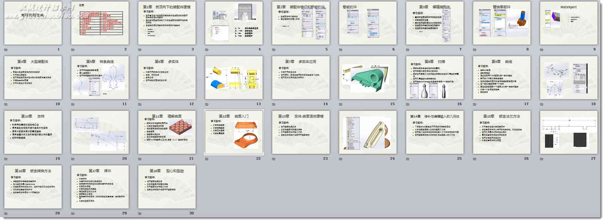Image resolution: width=605 pixels, height=222 pixels.
Task: Click animation star icon under slide 13
Action: coord(207,104)
